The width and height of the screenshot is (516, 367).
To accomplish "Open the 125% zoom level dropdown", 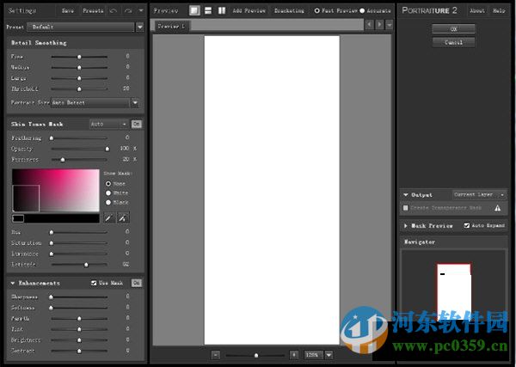I will point(329,355).
